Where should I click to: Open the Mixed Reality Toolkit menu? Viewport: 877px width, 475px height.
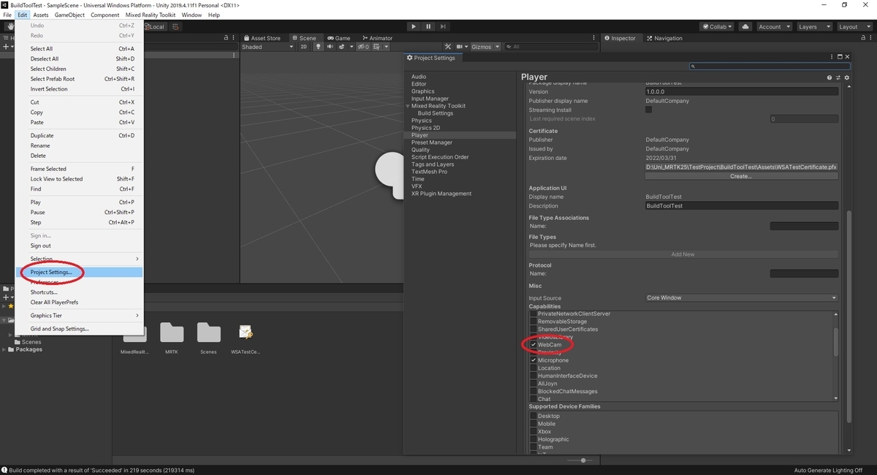[151, 15]
